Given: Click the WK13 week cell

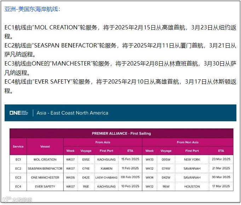Looking at the screenshot, I should (x=149, y=159).
